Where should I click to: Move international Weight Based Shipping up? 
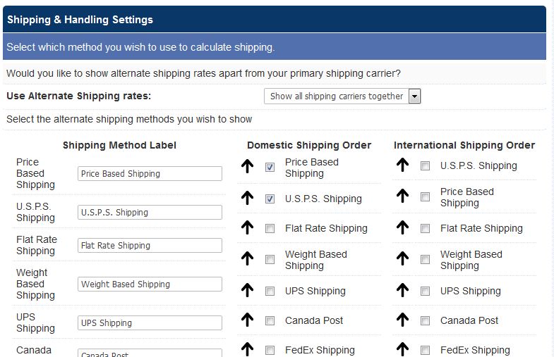402,260
